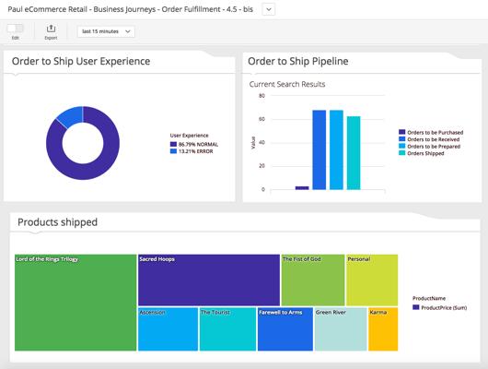Click the Orders to be Prepared legend swatch
This screenshot has height=369, width=488.
[402, 146]
